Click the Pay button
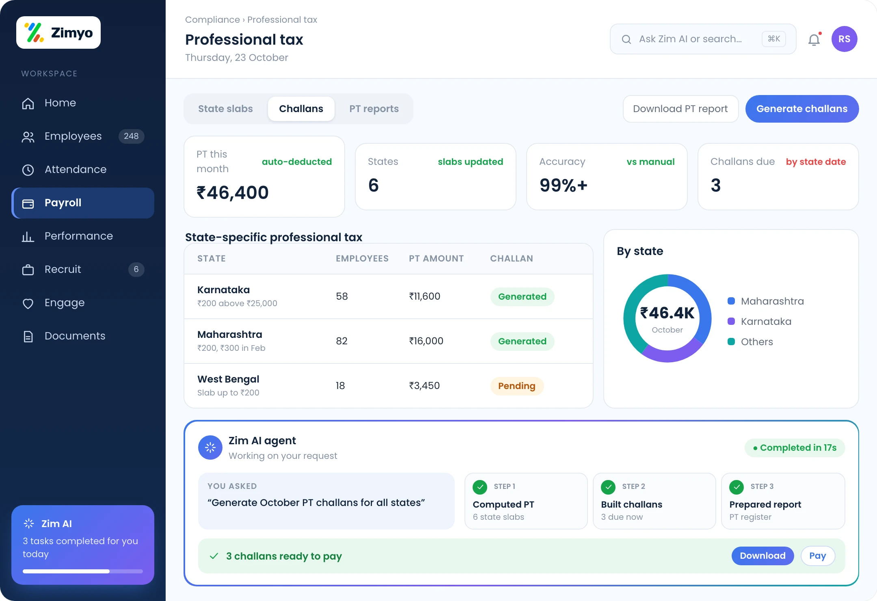The width and height of the screenshot is (877, 601). [818, 556]
